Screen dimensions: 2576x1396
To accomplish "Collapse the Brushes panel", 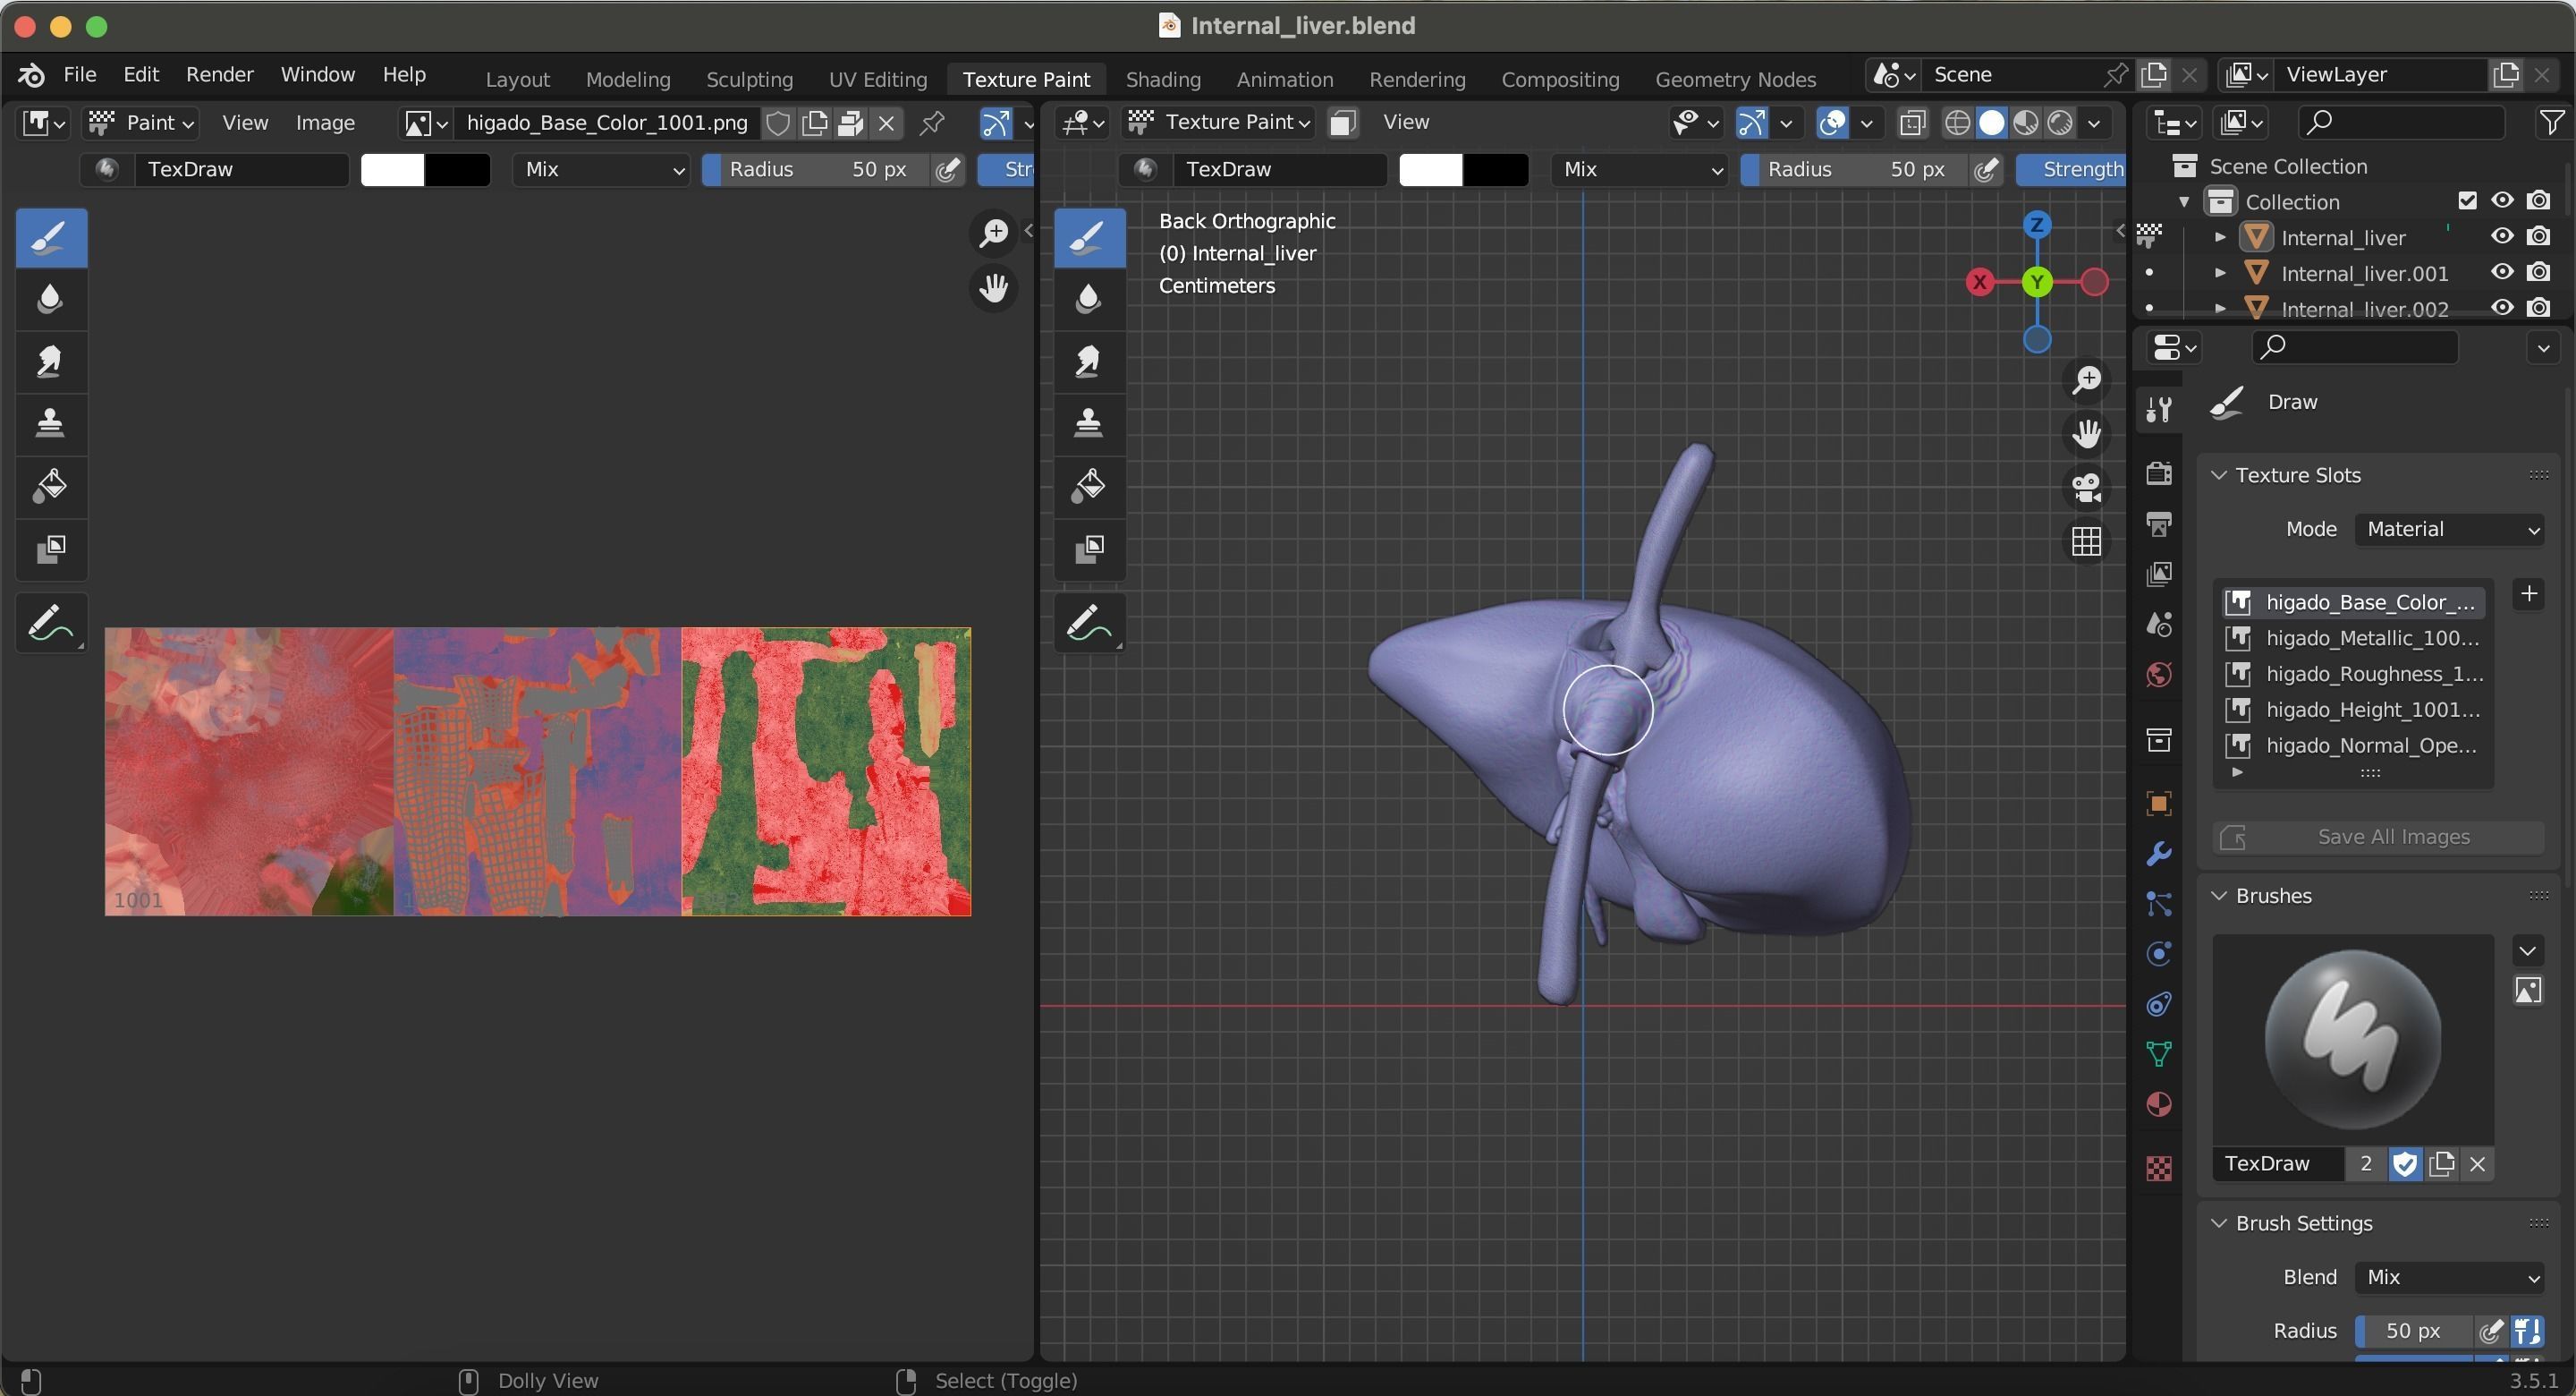I will [2219, 896].
